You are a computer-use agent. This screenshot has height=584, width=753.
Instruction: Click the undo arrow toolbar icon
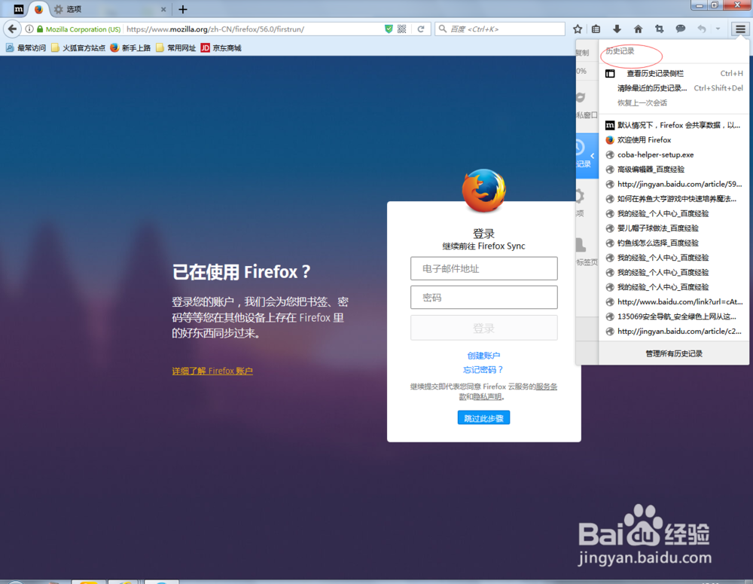pyautogui.click(x=702, y=29)
